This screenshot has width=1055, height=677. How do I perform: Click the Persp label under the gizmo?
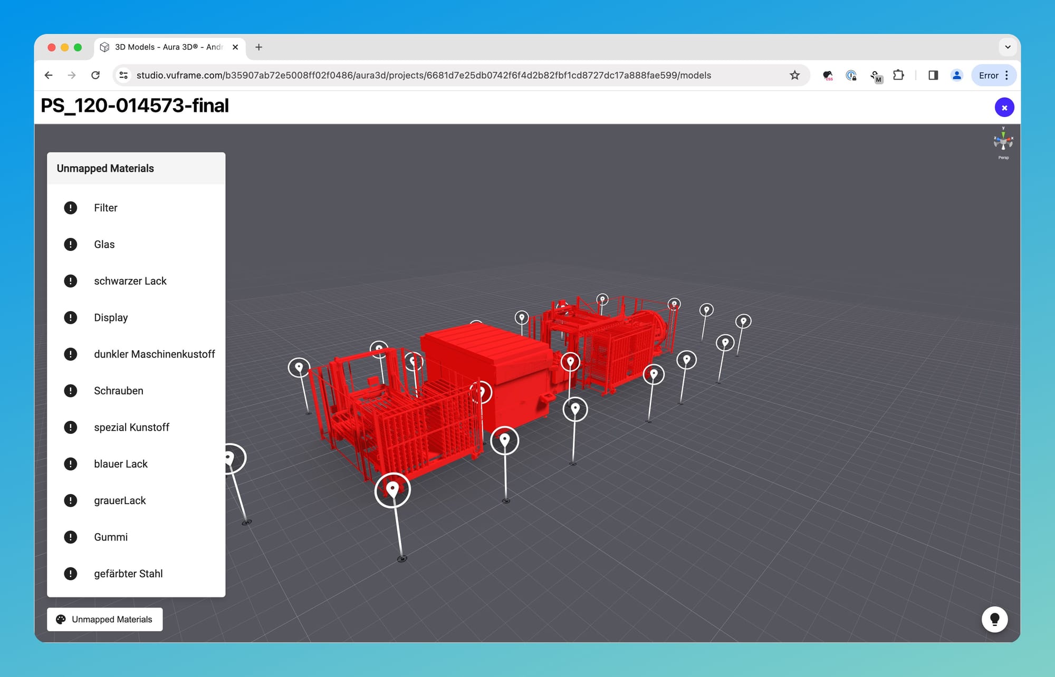[1003, 158]
